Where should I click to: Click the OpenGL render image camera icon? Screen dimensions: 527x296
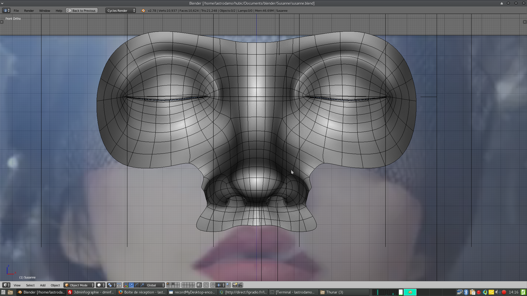coord(235,285)
